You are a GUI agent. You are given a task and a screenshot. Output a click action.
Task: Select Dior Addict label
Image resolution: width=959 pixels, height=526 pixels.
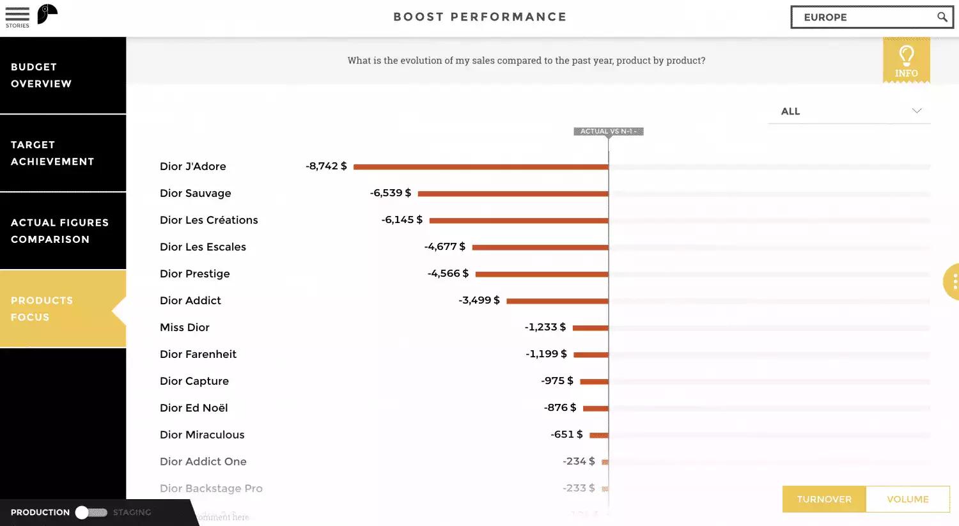[x=191, y=300]
